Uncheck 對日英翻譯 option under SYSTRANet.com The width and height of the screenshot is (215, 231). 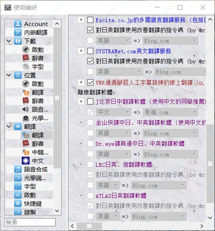point(90,61)
